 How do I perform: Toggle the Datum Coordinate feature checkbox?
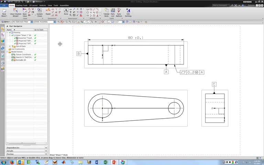click(12, 55)
